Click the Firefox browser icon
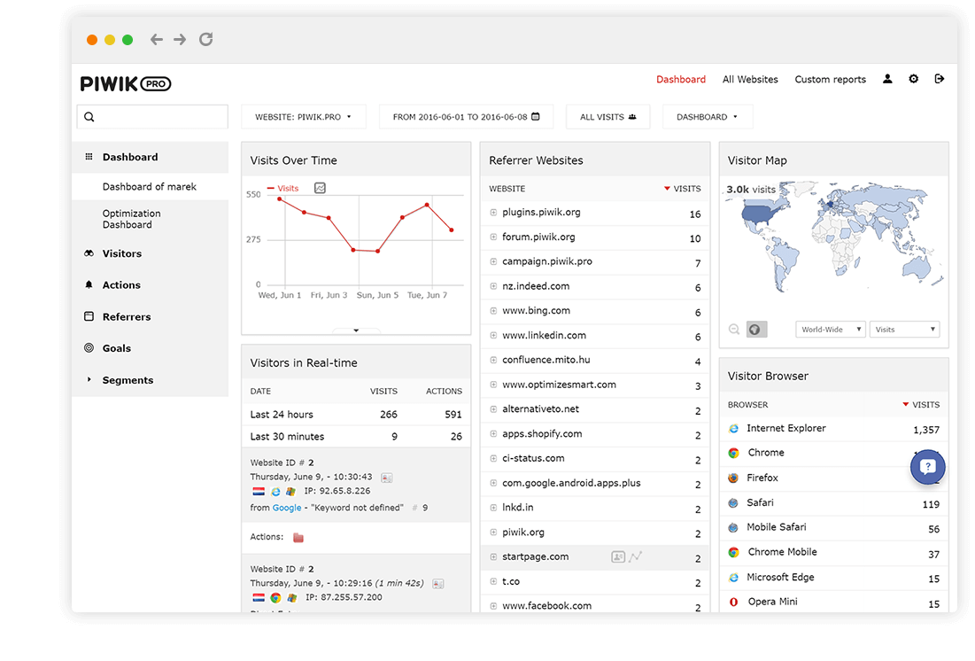Screen dimensions: 975x661 734,478
